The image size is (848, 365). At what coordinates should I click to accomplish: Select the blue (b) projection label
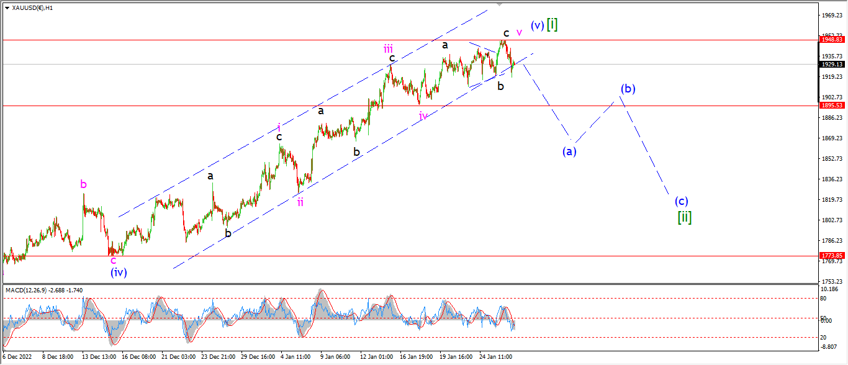(628, 89)
